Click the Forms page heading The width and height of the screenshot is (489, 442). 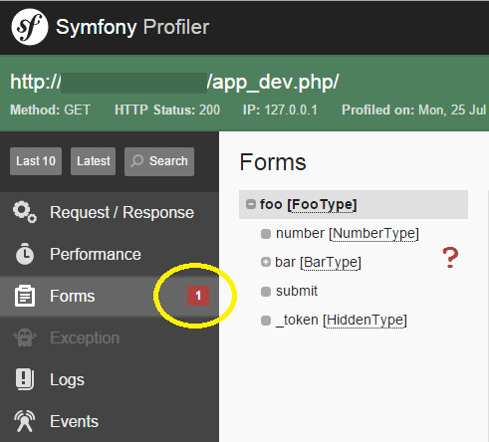(273, 162)
